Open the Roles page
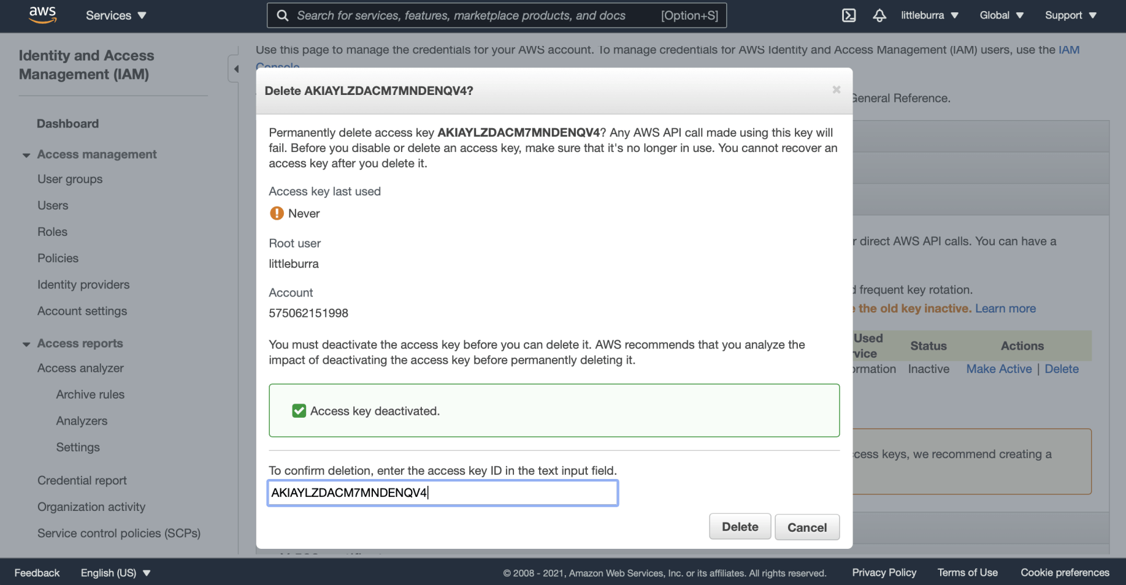1126x585 pixels. click(52, 232)
